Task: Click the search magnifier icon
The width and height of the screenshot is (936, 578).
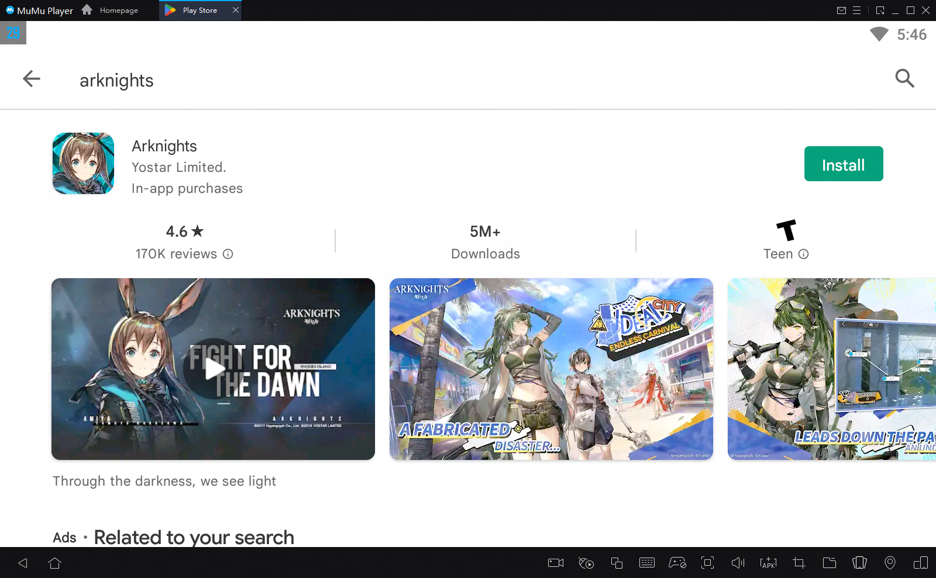Action: click(904, 78)
